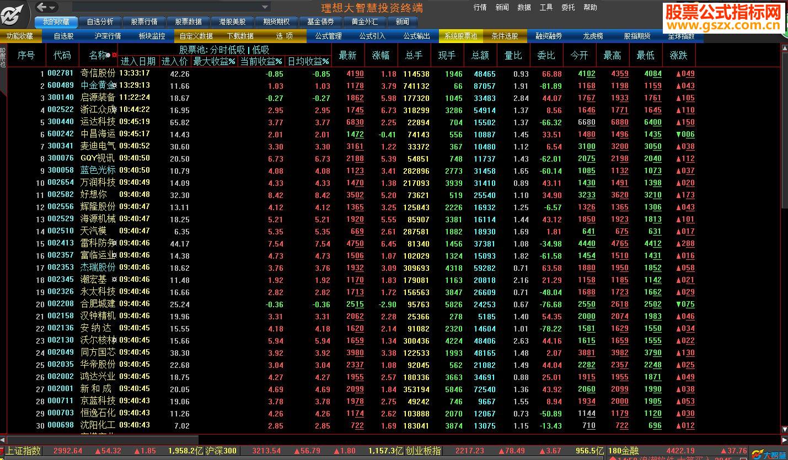Click the 大智慧 logo in bottom corner
This screenshot has width=788, height=460.
(x=768, y=455)
